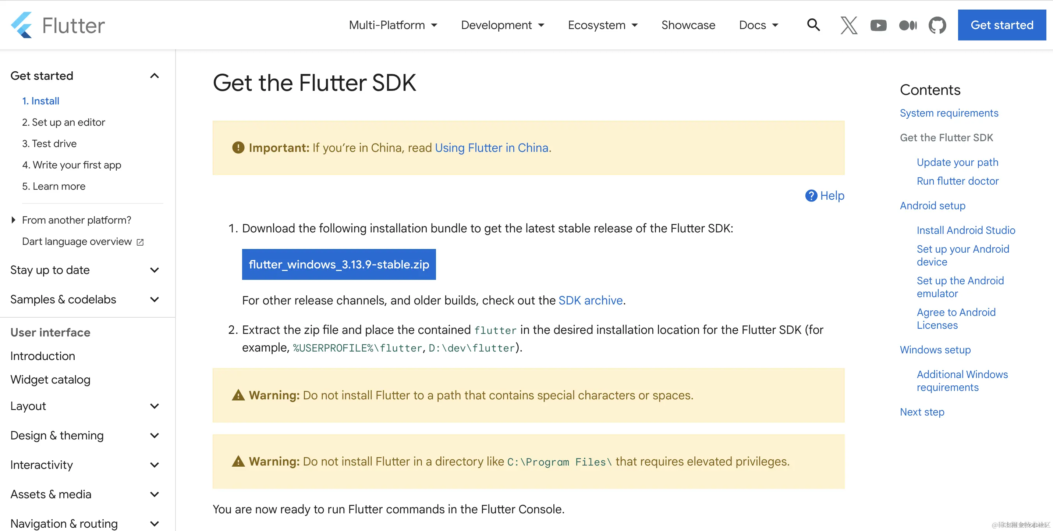Open Flutter's X (Twitter) icon

pyautogui.click(x=848, y=25)
